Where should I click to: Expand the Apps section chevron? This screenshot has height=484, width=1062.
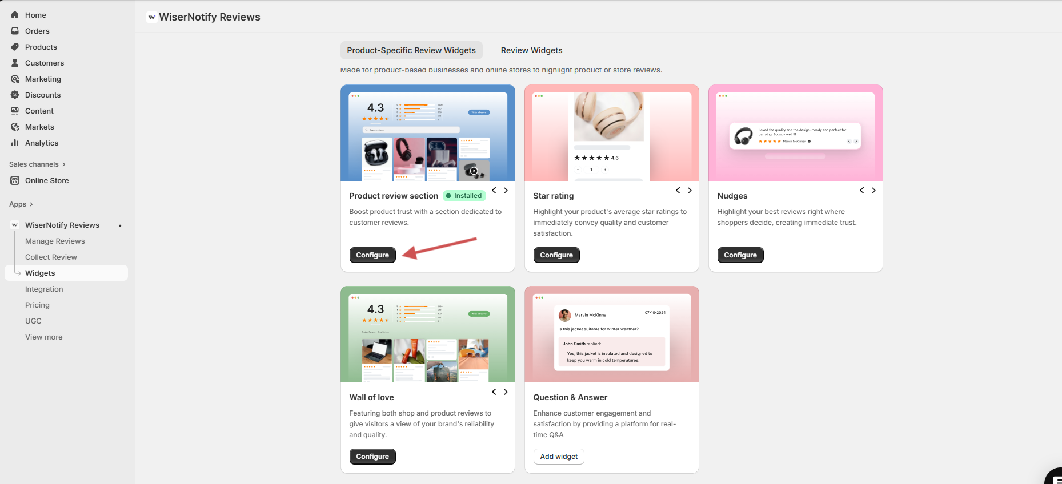[31, 204]
